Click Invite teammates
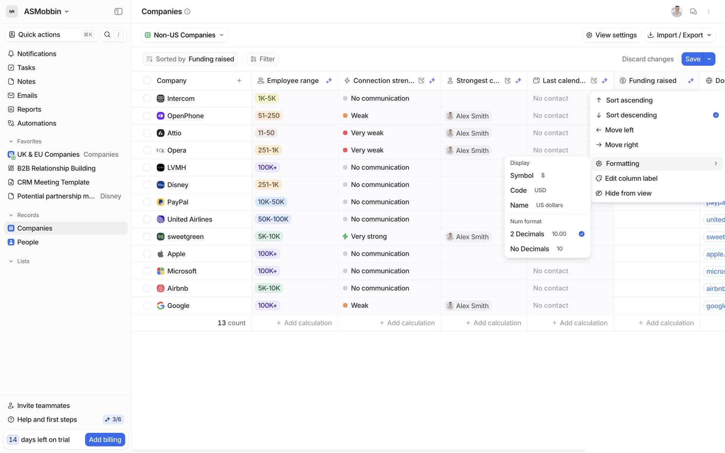This screenshot has width=725, height=453. (39, 405)
